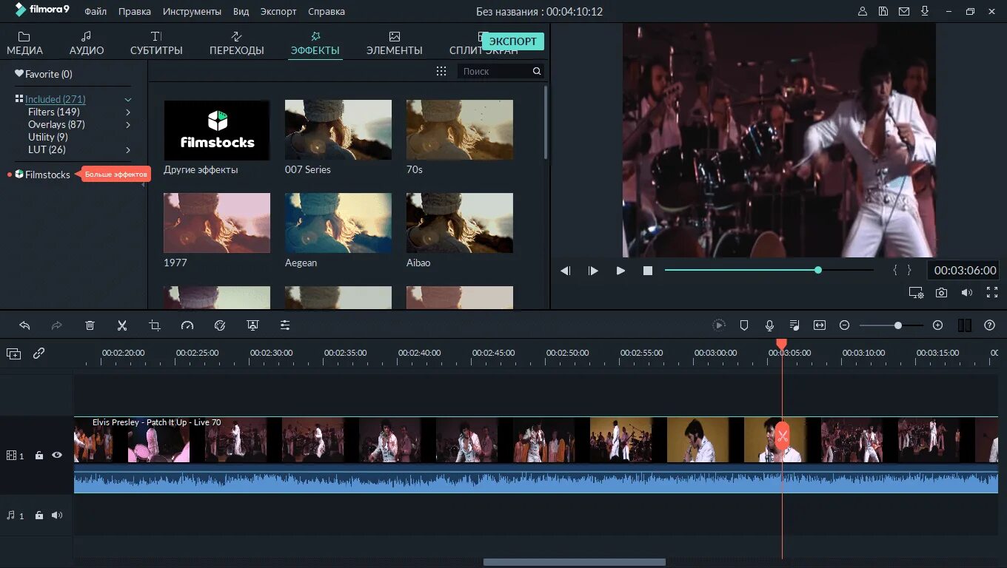Viewport: 1007px width, 568px height.
Task: Open the Edit adjustments sliders icon
Action: tap(285, 325)
